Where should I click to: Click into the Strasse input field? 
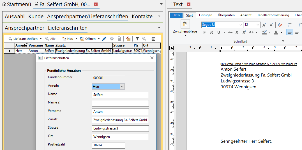120,128
